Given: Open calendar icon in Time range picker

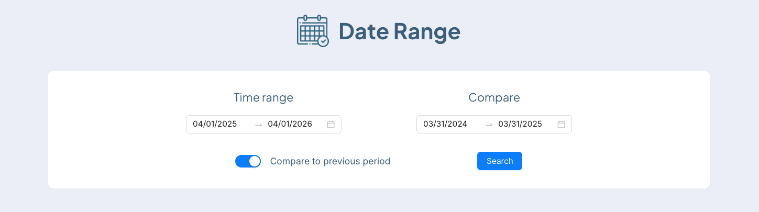Looking at the screenshot, I should [x=331, y=125].
